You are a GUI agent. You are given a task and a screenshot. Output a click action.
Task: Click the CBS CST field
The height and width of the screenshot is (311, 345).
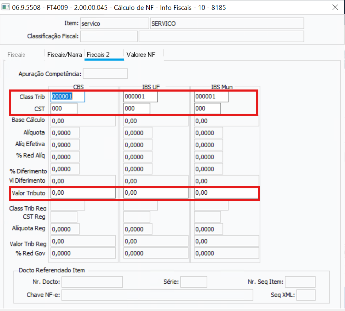coord(64,109)
